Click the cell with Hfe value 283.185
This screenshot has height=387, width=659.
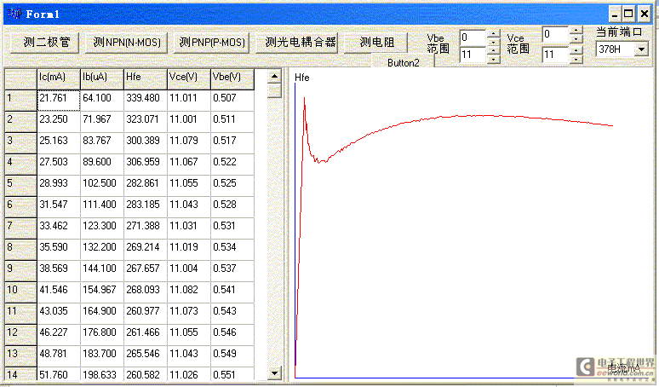[x=146, y=207]
